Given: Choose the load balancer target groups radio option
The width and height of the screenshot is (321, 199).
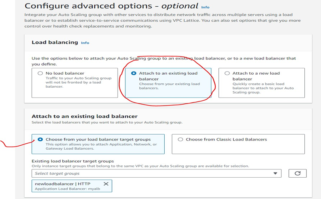Looking at the screenshot, I should click(x=40, y=139).
